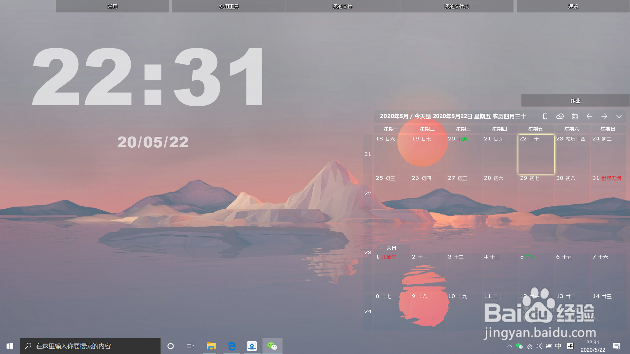Open the 我的文件夹 desktop tab
Viewport: 630px width, 354px height.
(457, 6)
